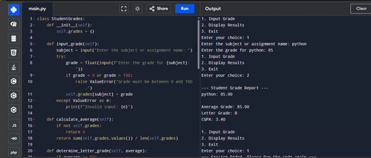Run the main.py code
The width and height of the screenshot is (371, 158).
click(185, 9)
